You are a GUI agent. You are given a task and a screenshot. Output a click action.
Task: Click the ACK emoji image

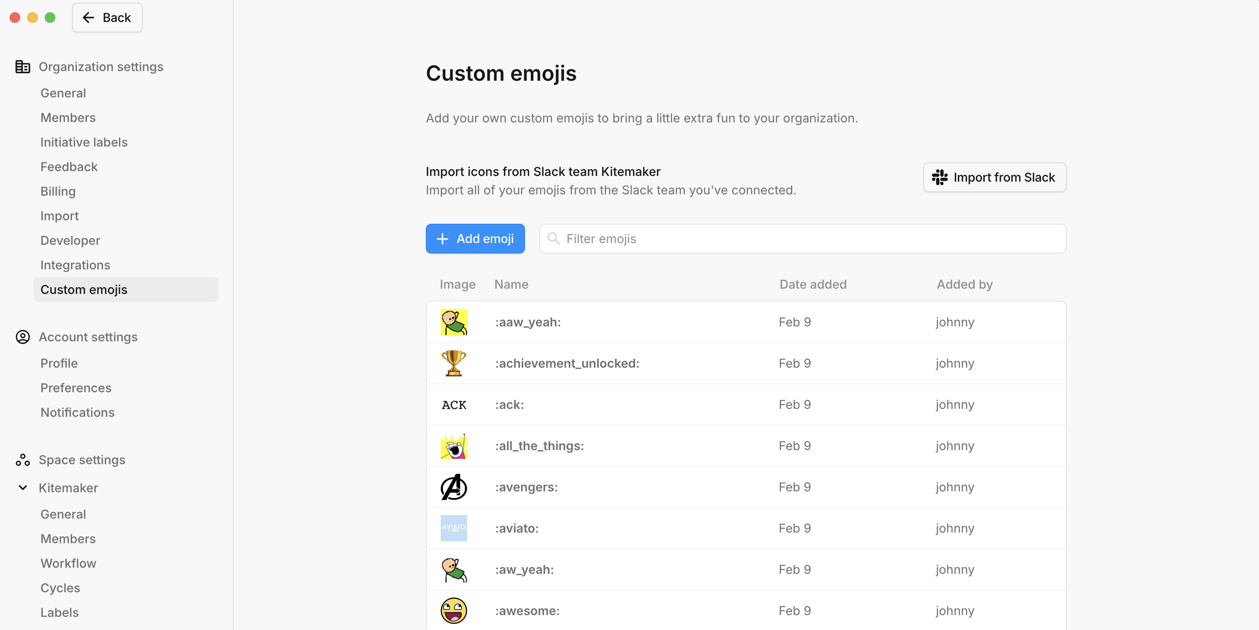coord(453,405)
